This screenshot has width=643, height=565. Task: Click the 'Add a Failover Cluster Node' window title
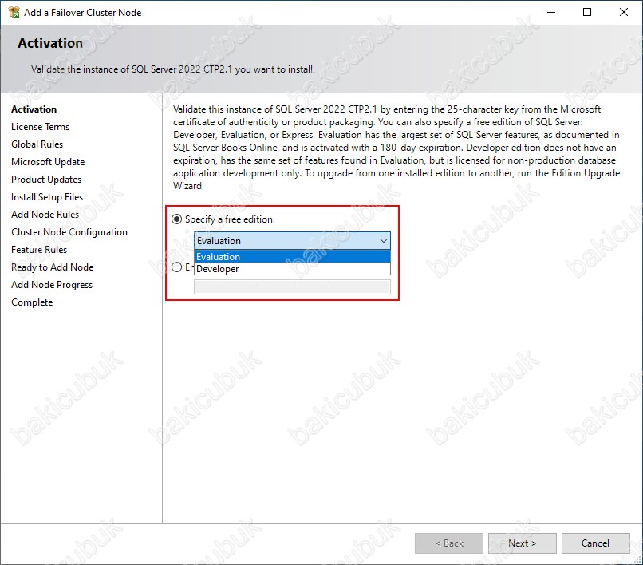[82, 13]
